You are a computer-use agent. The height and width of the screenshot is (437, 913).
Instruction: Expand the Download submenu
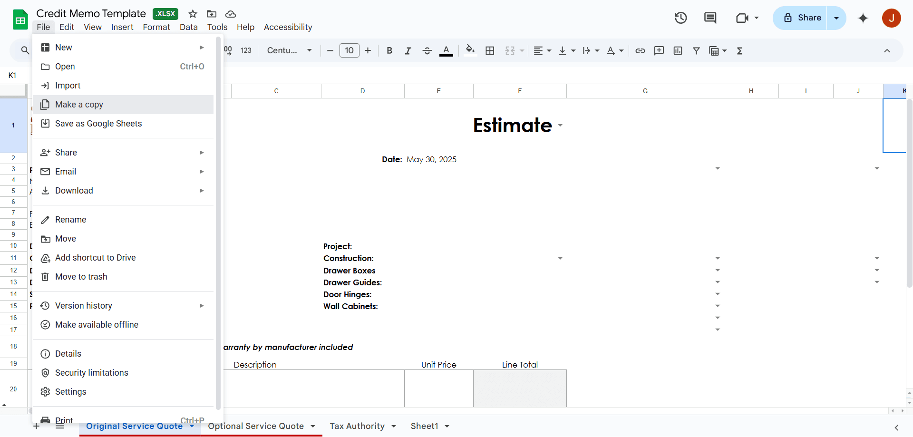point(123,191)
